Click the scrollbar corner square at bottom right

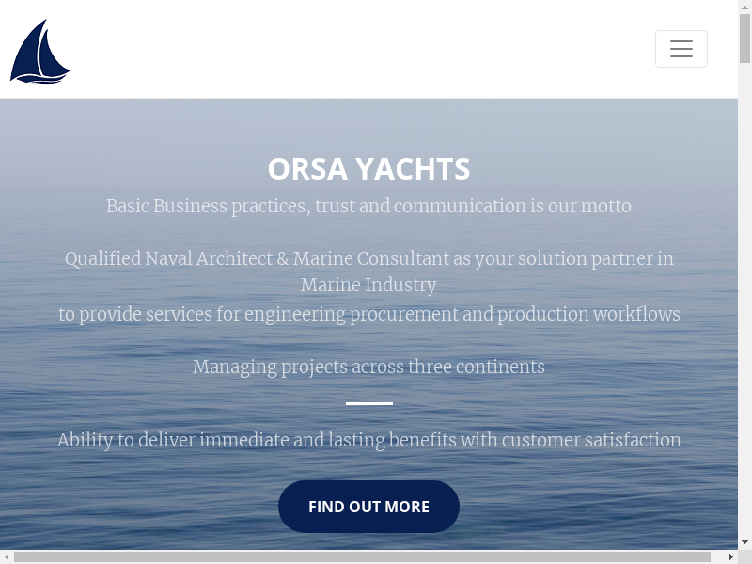pos(744,556)
